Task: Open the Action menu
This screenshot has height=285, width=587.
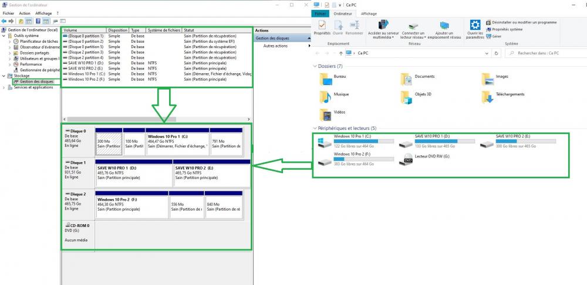Action: 24,13
